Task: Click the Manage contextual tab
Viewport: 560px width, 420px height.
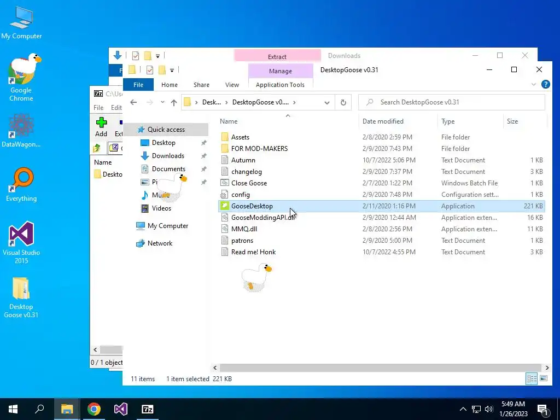Action: 281,71
